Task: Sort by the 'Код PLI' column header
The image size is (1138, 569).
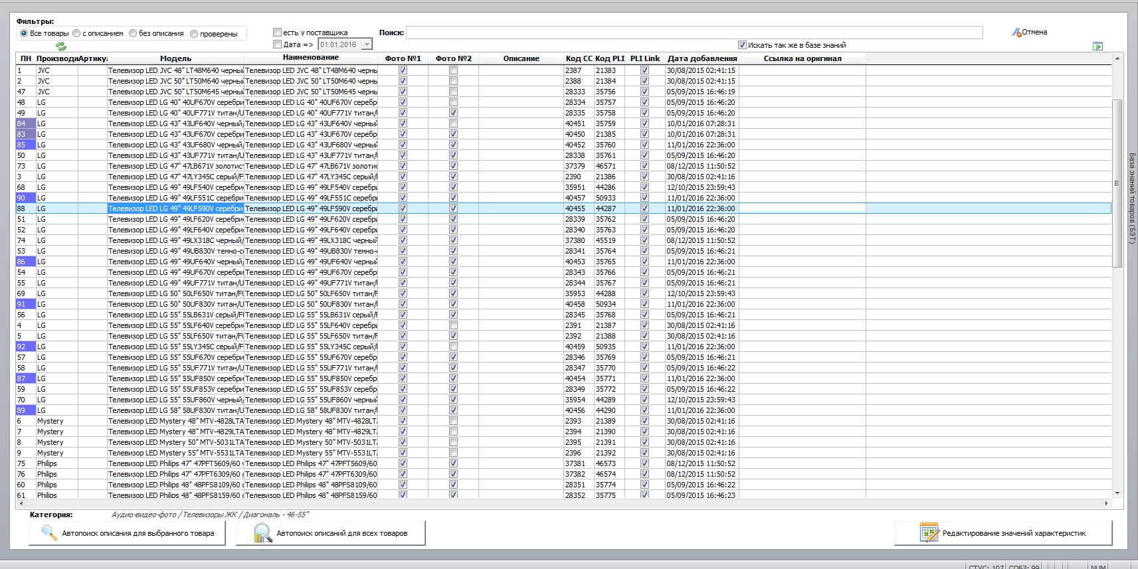Action: coord(610,58)
